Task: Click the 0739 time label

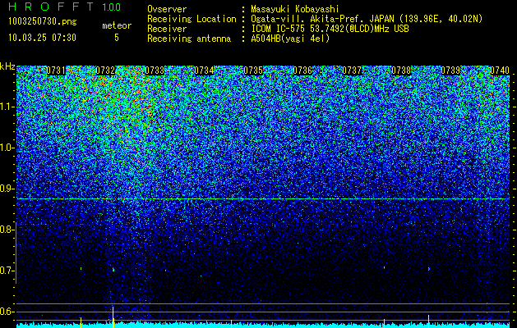Action: click(450, 71)
